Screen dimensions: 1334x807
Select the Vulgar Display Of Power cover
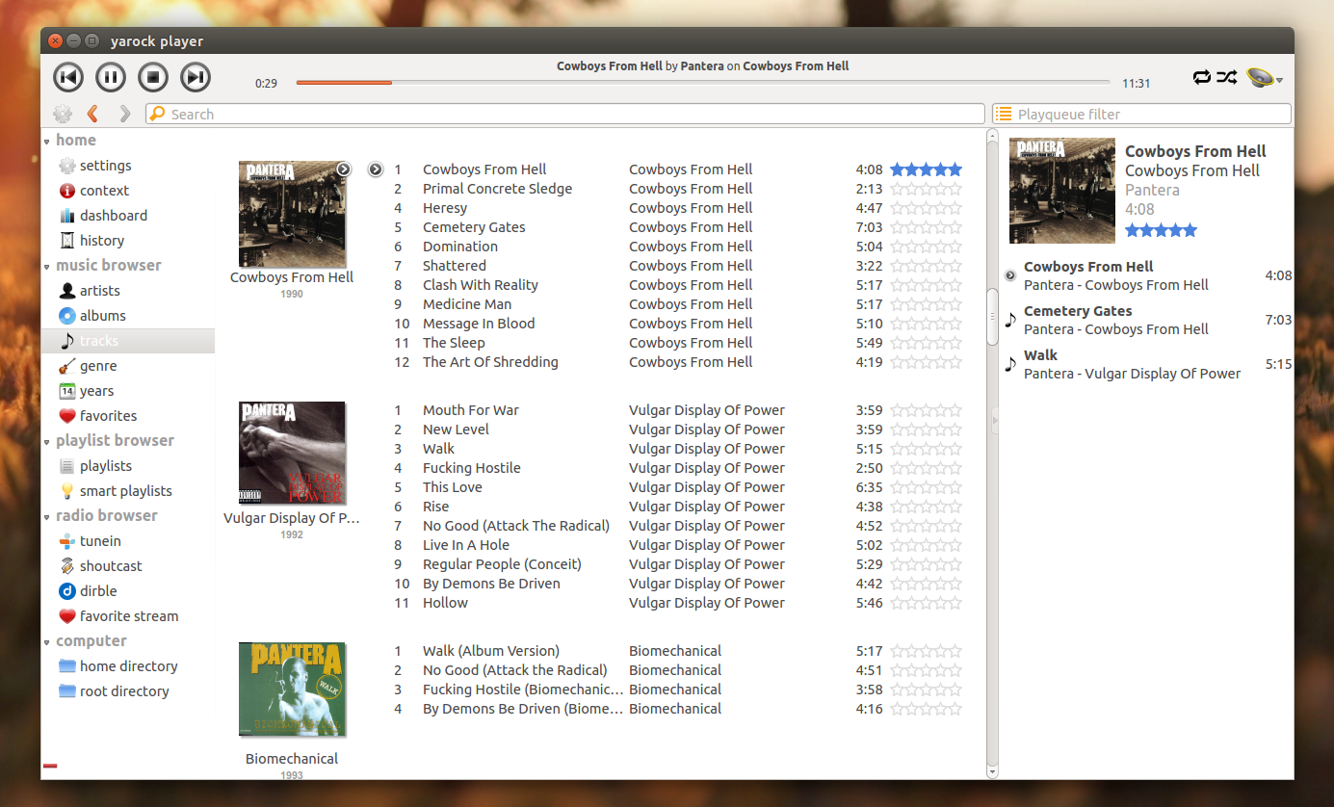coord(292,454)
